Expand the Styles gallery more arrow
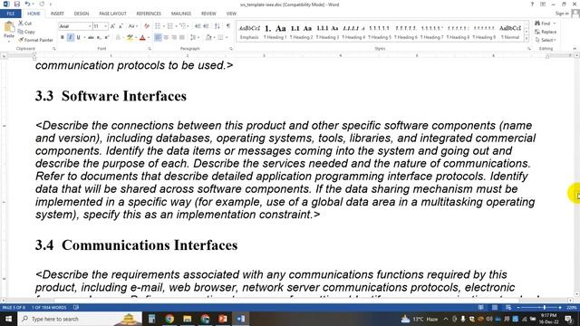This screenshot has height=326, width=580. pos(527,38)
